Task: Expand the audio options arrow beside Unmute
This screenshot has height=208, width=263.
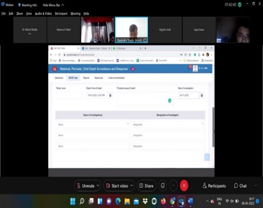Action: pos(98,186)
